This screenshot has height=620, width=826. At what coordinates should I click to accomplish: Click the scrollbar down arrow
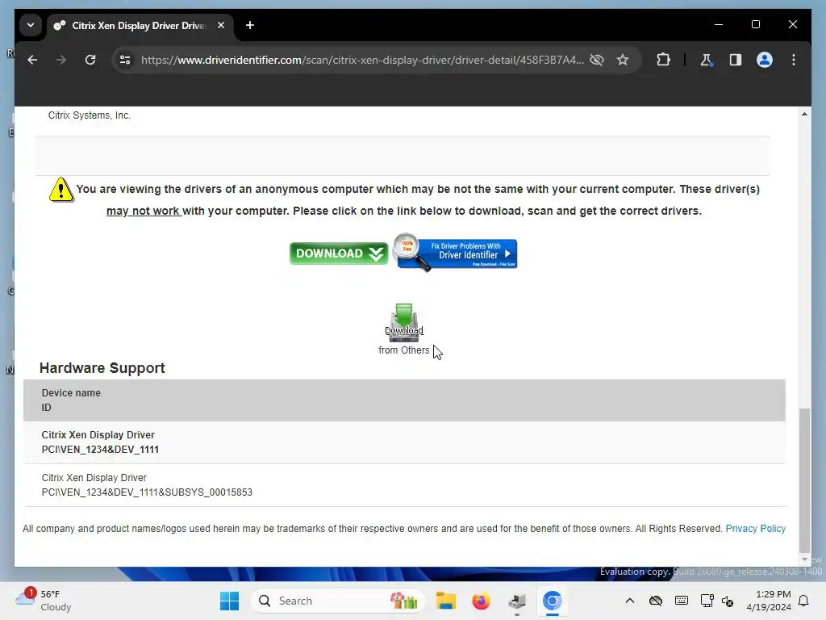(x=804, y=559)
